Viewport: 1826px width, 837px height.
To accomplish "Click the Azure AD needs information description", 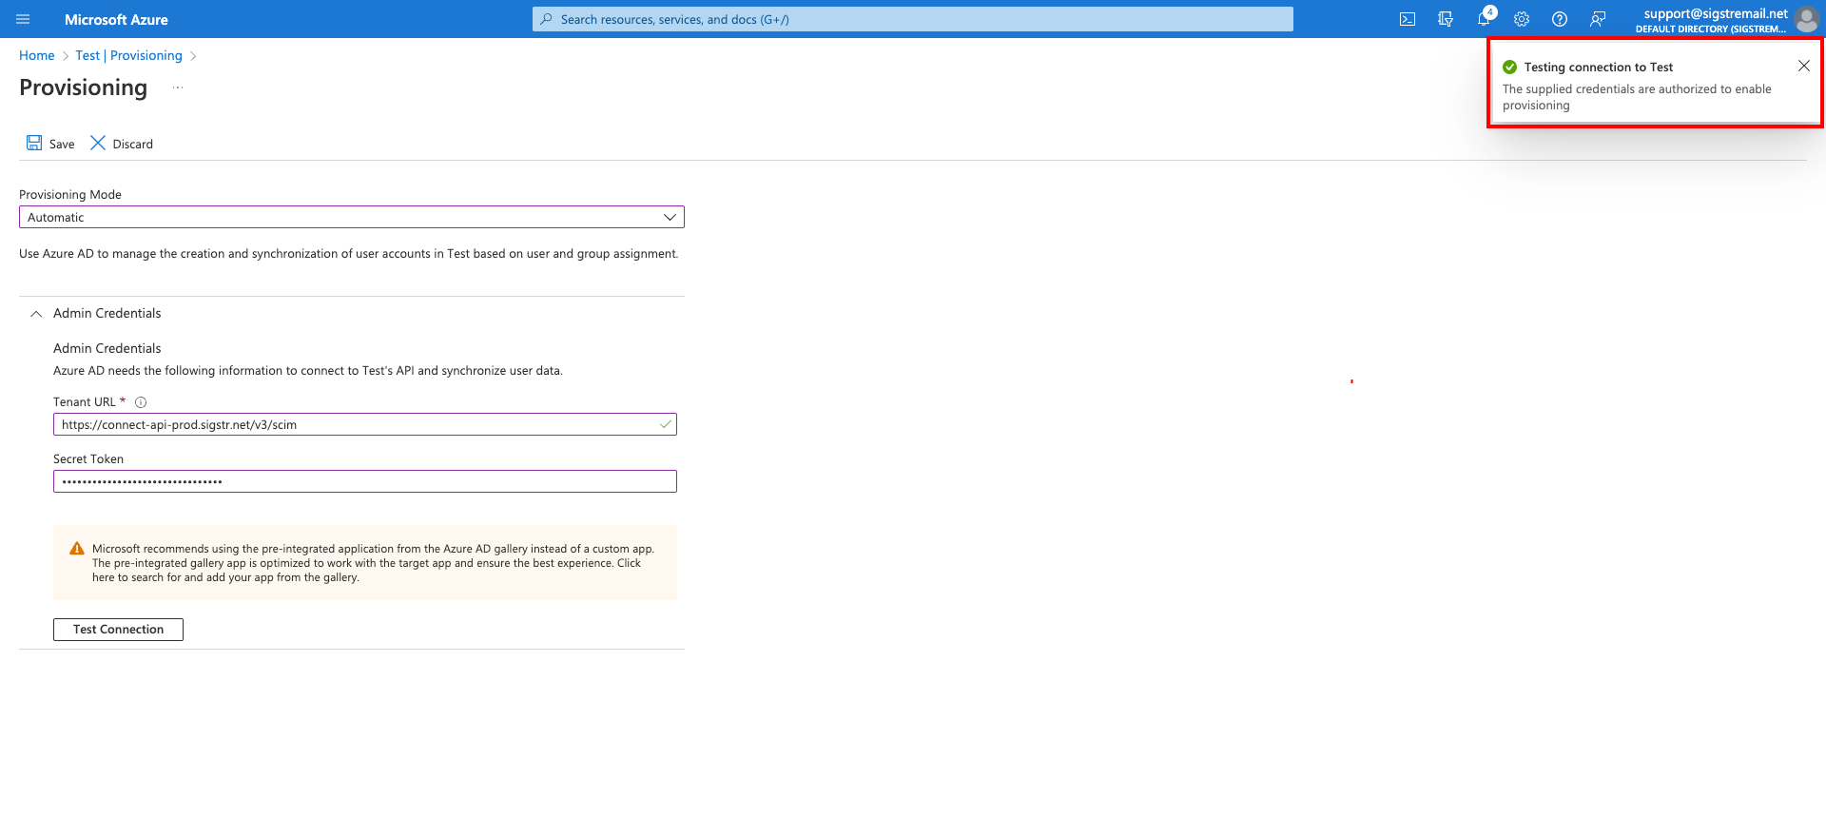I will pyautogui.click(x=308, y=371).
